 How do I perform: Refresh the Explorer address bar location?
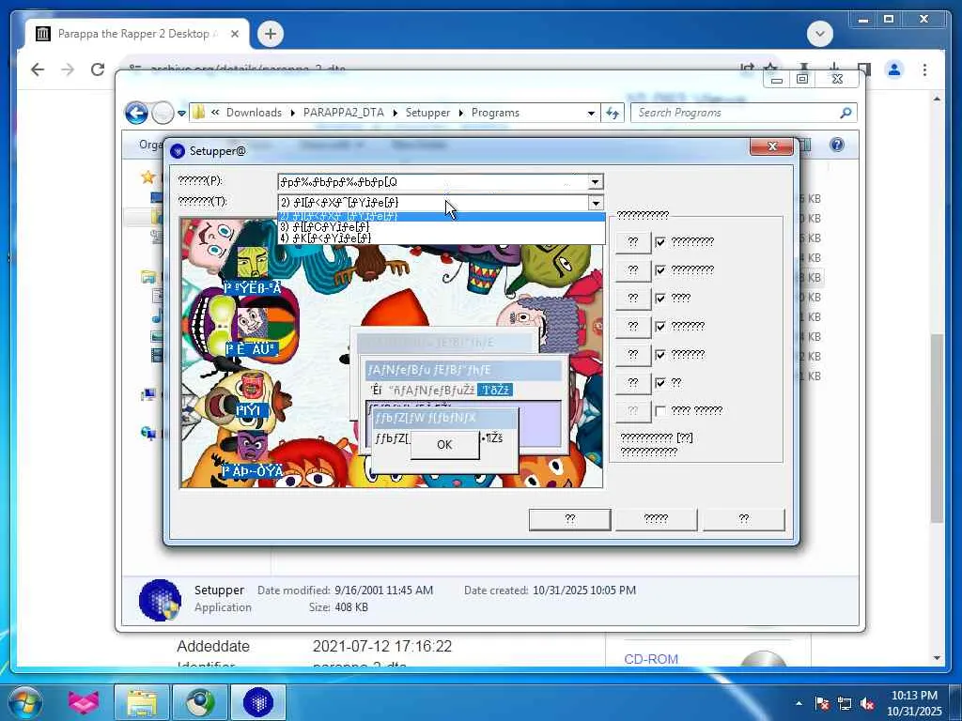click(613, 113)
